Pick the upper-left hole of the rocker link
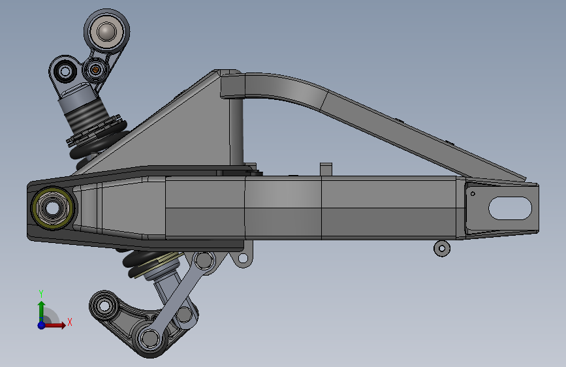The width and height of the screenshot is (566, 367). tap(104, 306)
